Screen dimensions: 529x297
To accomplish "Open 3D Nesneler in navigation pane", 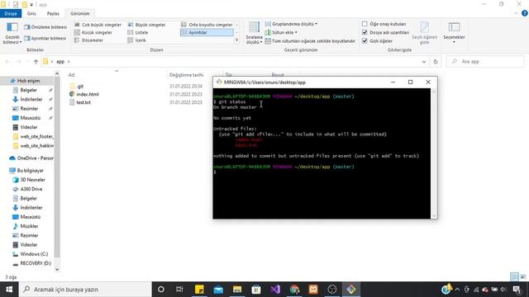I will 29,180.
